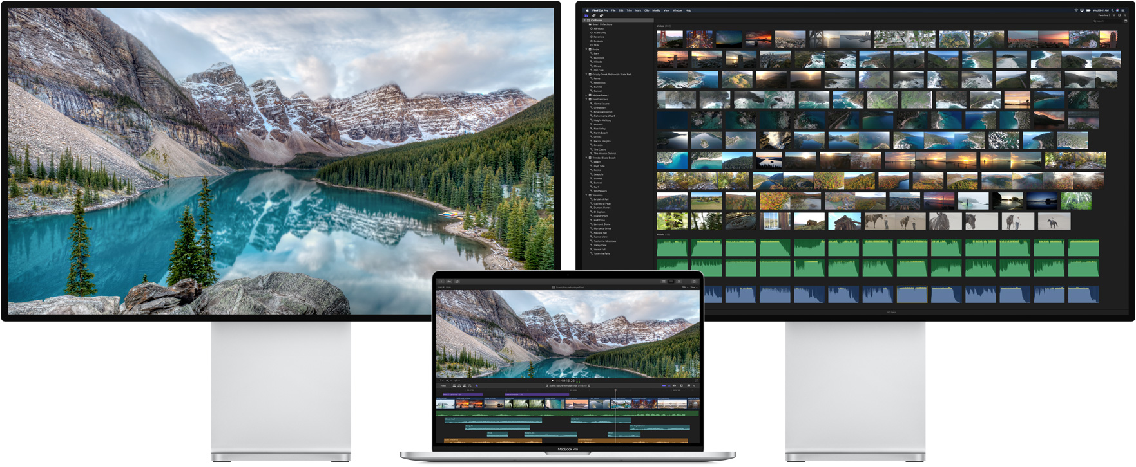Click the play button below the viewer
The width and height of the screenshot is (1136, 467).
coord(552,381)
